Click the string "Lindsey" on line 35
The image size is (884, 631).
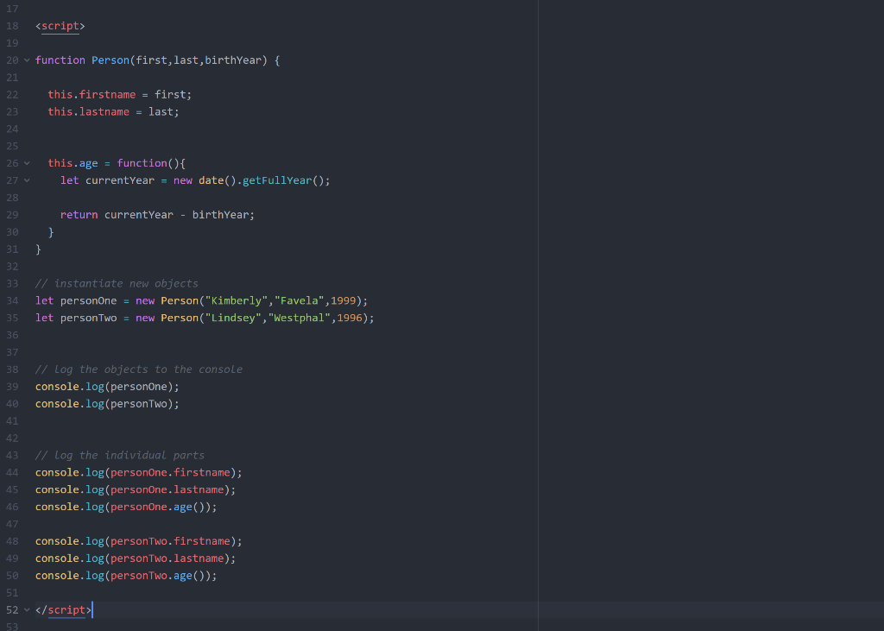(233, 318)
